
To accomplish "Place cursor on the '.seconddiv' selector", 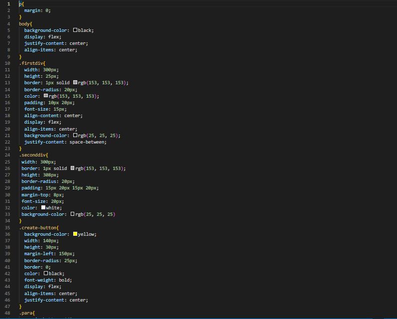I will (x=32, y=155).
